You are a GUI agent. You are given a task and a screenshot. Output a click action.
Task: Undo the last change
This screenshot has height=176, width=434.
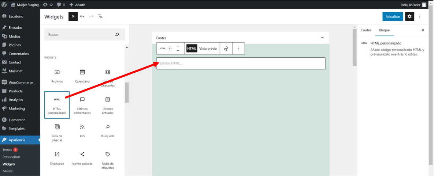(82, 16)
